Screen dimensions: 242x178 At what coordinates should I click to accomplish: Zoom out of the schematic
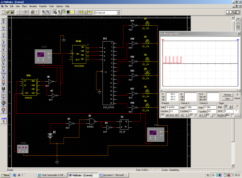tap(48, 12)
